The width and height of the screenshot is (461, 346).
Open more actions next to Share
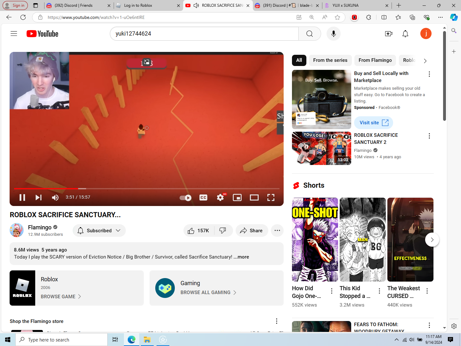[277, 231]
